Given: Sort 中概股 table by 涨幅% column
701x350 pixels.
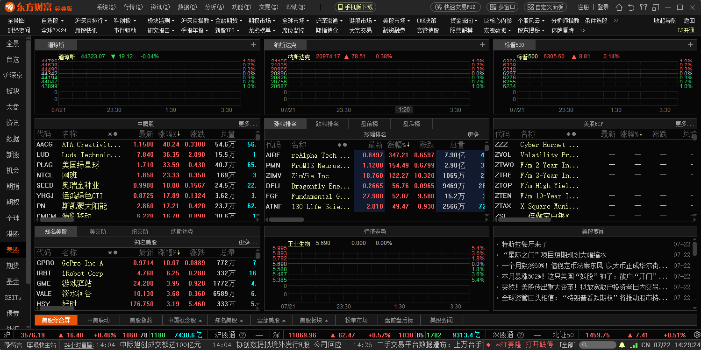Looking at the screenshot, I should pos(169,134).
